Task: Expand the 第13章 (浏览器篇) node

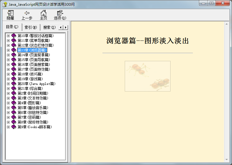Action: pyautogui.click(x=8, y=50)
